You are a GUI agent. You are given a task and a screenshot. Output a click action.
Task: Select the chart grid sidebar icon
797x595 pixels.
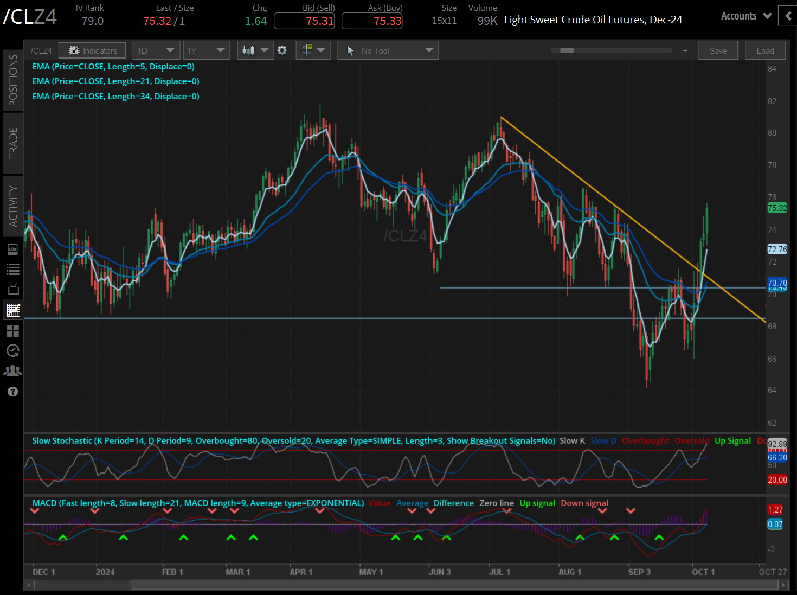(12, 310)
